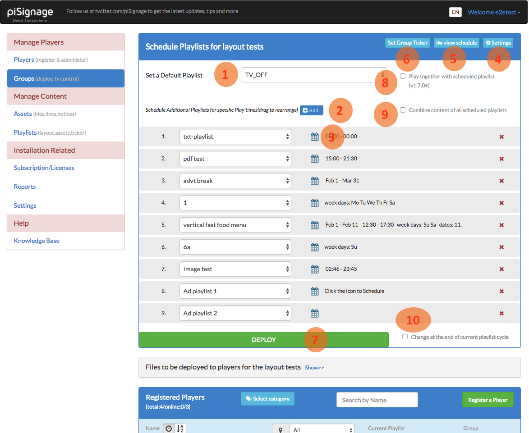Sort players by time clock icon
This screenshot has width=529, height=433.
coord(168,428)
